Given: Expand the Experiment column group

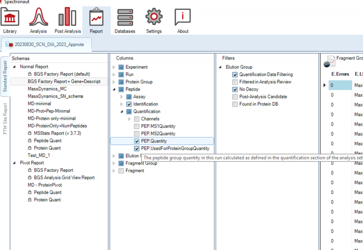Looking at the screenshot, I should [x=114, y=67].
